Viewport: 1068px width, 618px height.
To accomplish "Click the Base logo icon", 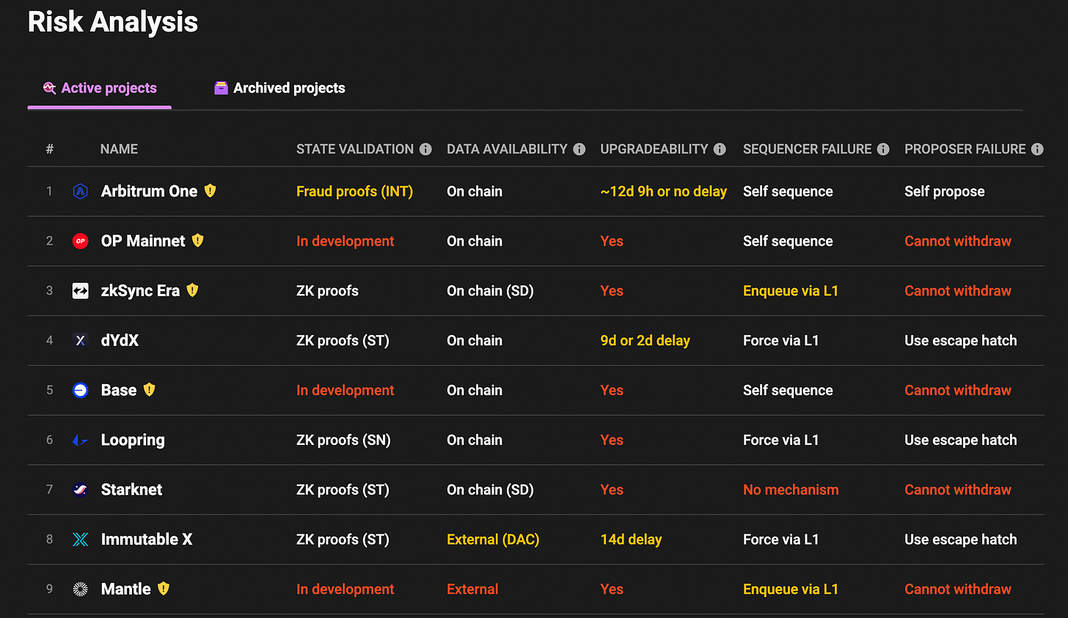I will point(81,390).
